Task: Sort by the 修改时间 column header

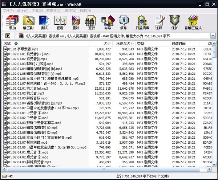Action: (185, 44)
